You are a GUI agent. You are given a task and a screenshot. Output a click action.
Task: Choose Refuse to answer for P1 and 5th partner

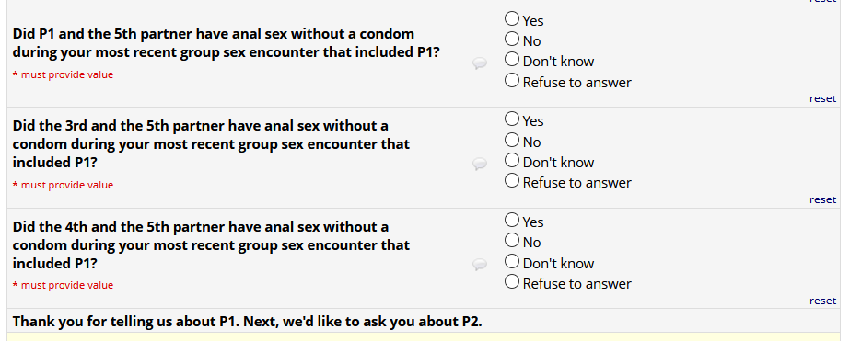[x=512, y=81]
